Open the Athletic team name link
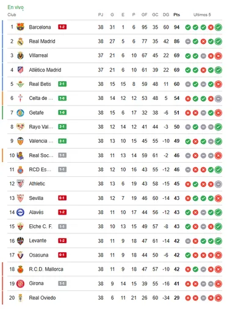This screenshot has height=309, width=232. point(37,183)
